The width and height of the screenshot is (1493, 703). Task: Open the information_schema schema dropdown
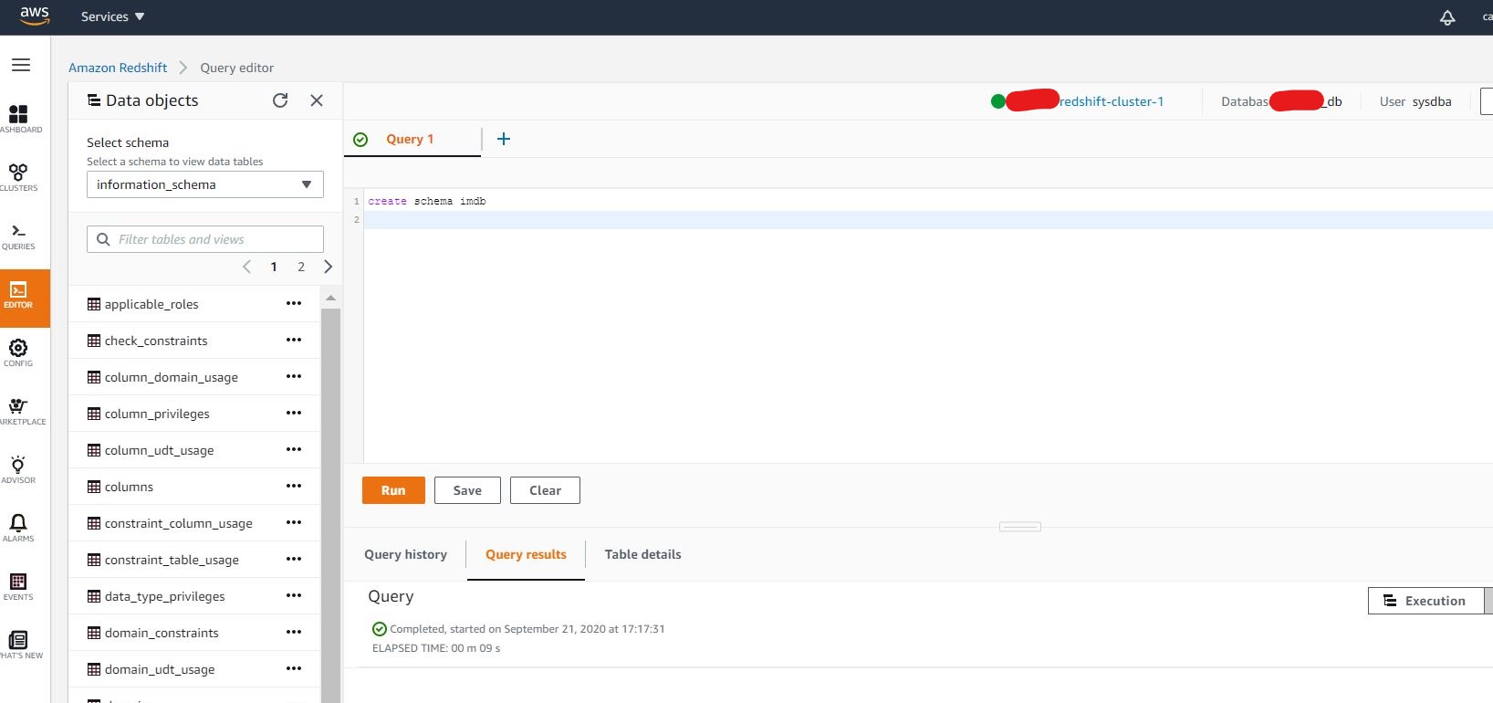(x=205, y=184)
